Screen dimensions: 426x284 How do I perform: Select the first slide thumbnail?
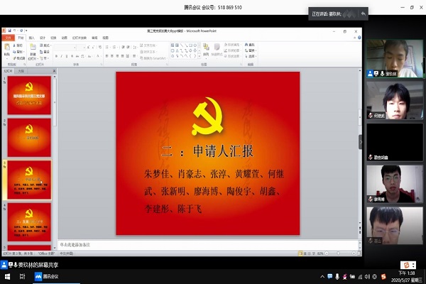[29, 91]
